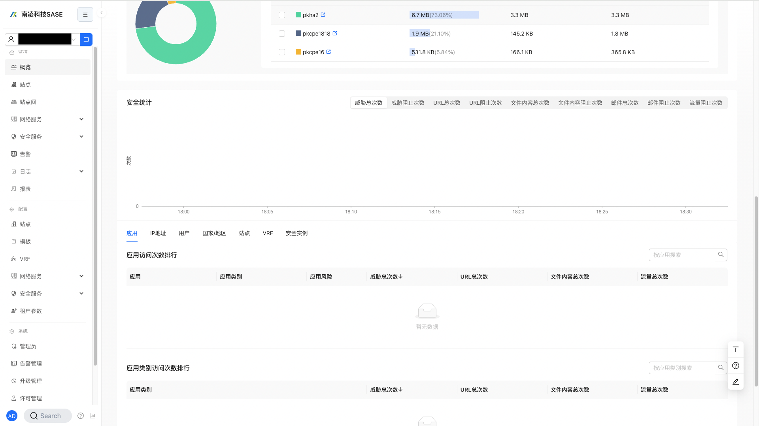Screen dimensions: 759x426
Task: Click the 按应用搜索 search input
Action: [682, 255]
